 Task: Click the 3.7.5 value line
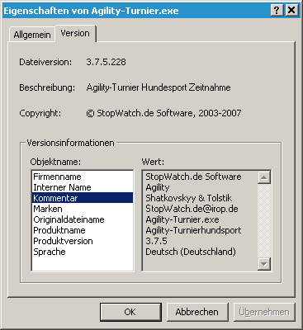pos(156,241)
